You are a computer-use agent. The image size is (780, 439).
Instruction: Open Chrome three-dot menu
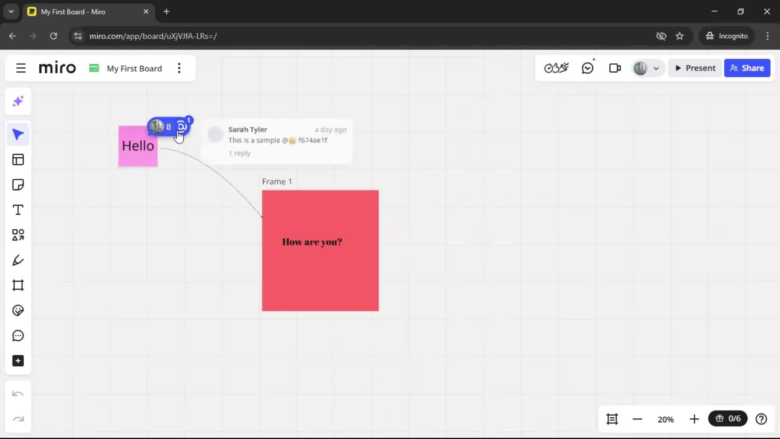767,36
